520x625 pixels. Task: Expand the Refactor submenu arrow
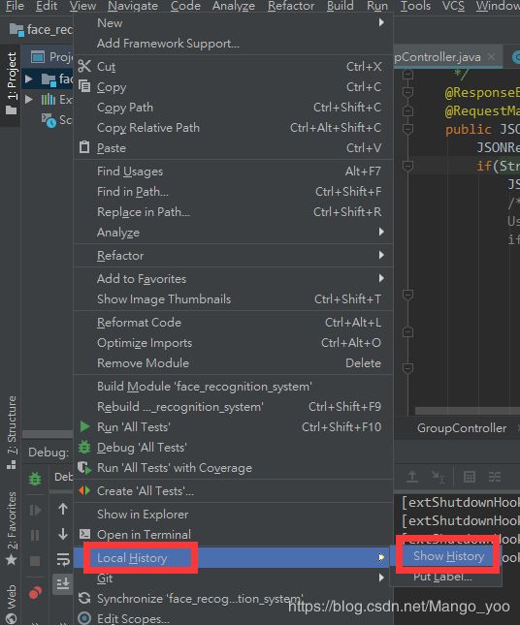pyautogui.click(x=381, y=255)
